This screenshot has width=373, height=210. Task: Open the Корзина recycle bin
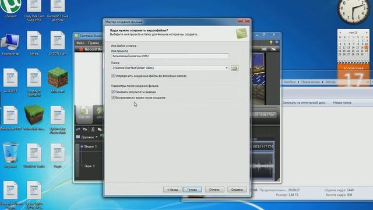10,155
